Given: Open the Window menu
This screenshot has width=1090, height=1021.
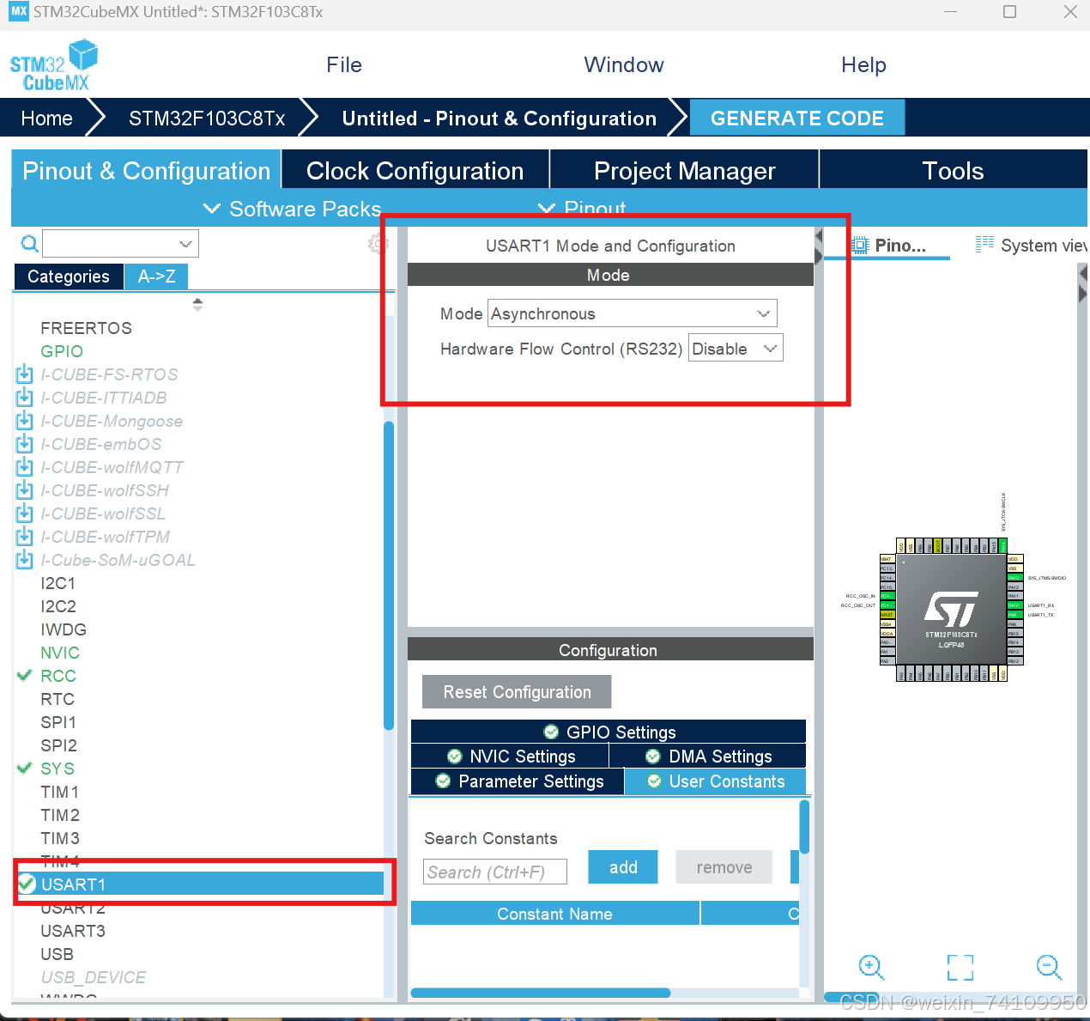Looking at the screenshot, I should click(x=624, y=65).
